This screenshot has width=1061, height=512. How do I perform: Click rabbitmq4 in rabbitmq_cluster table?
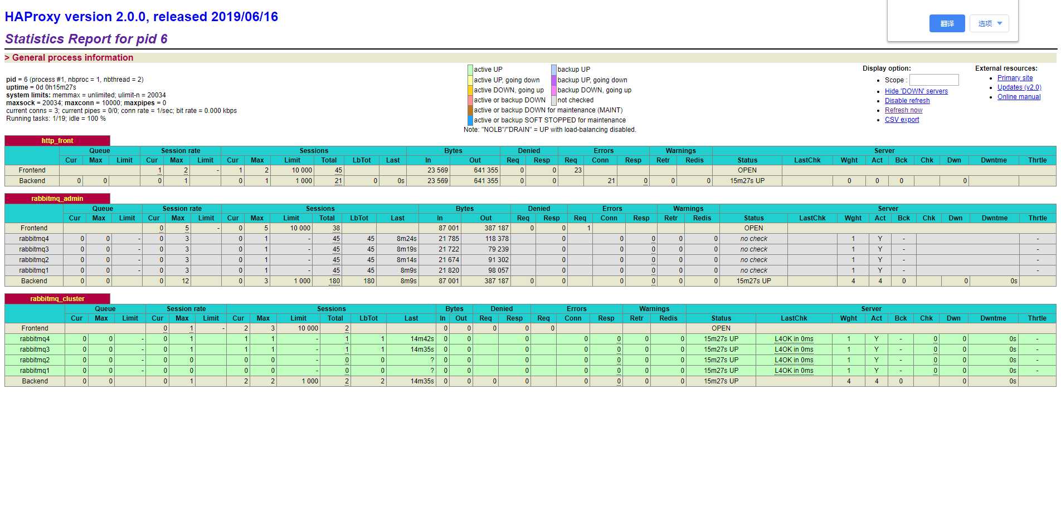35,339
